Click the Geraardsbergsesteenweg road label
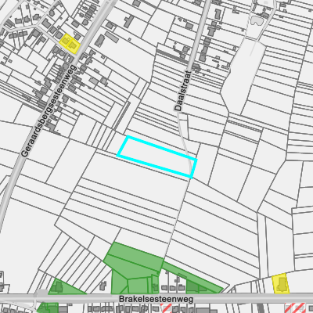This screenshot has height=313, width=313. (49, 111)
